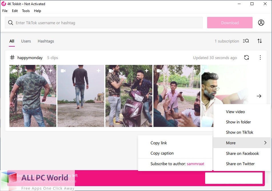272x191 pixels.
Task: Click the hashtag symbol beside happymonday
Action: click(12, 57)
